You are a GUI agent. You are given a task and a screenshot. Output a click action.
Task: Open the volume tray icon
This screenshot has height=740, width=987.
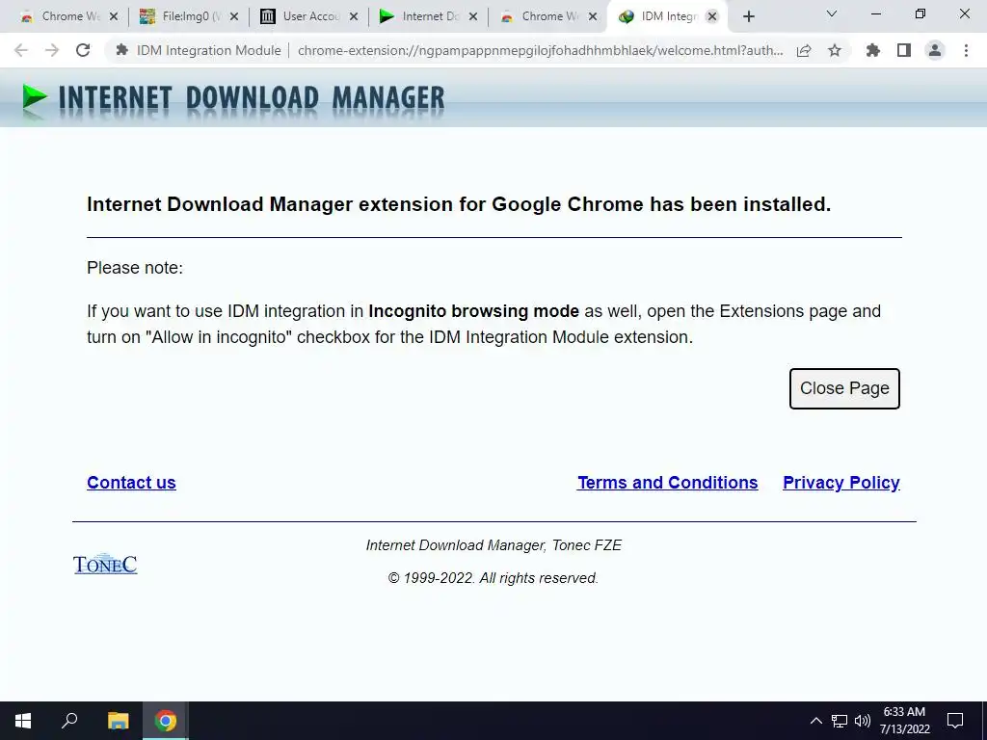pyautogui.click(x=863, y=721)
